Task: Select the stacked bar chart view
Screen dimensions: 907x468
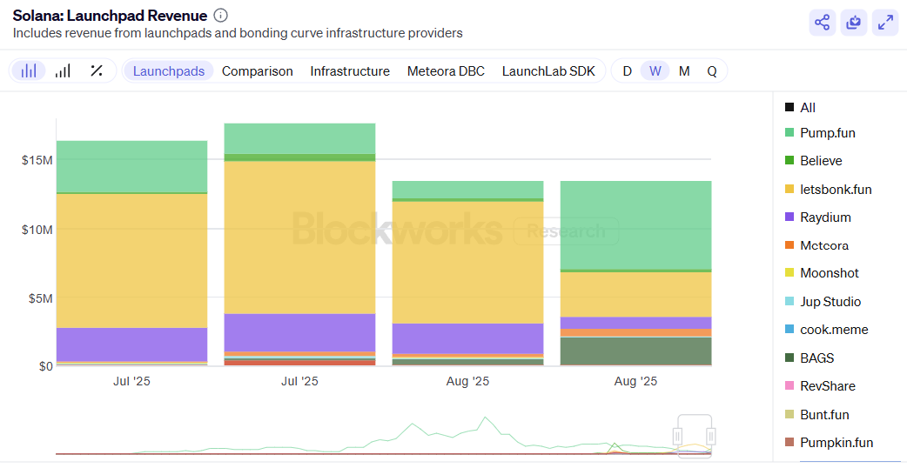Action: pos(29,71)
